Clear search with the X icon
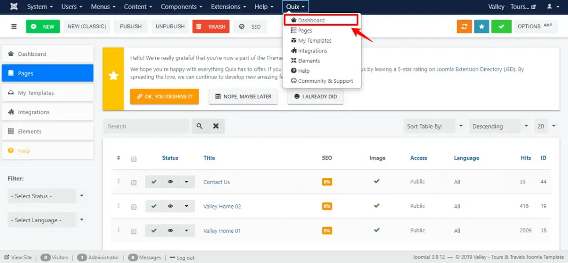 tap(216, 126)
